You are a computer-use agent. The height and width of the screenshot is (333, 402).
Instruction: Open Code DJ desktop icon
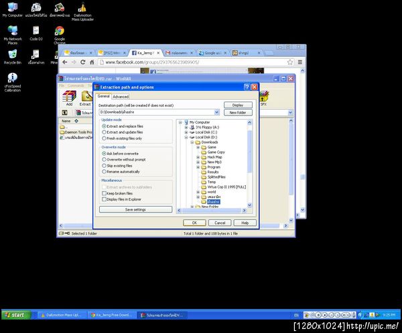tap(36, 33)
